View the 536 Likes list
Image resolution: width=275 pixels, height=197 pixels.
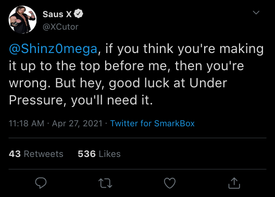pos(99,154)
